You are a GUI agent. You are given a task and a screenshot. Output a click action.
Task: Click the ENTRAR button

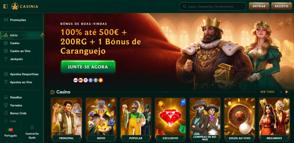(x=259, y=6)
